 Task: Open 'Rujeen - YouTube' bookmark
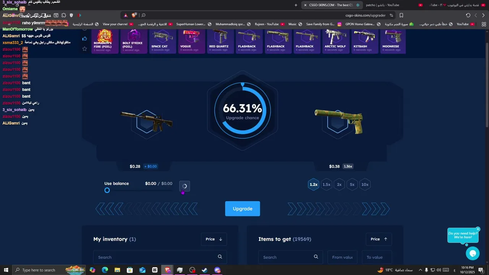click(270, 24)
